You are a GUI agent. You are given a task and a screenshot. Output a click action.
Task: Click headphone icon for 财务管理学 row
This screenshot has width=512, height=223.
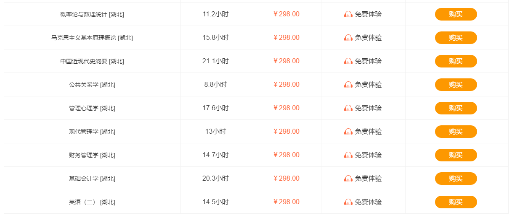[348, 155]
